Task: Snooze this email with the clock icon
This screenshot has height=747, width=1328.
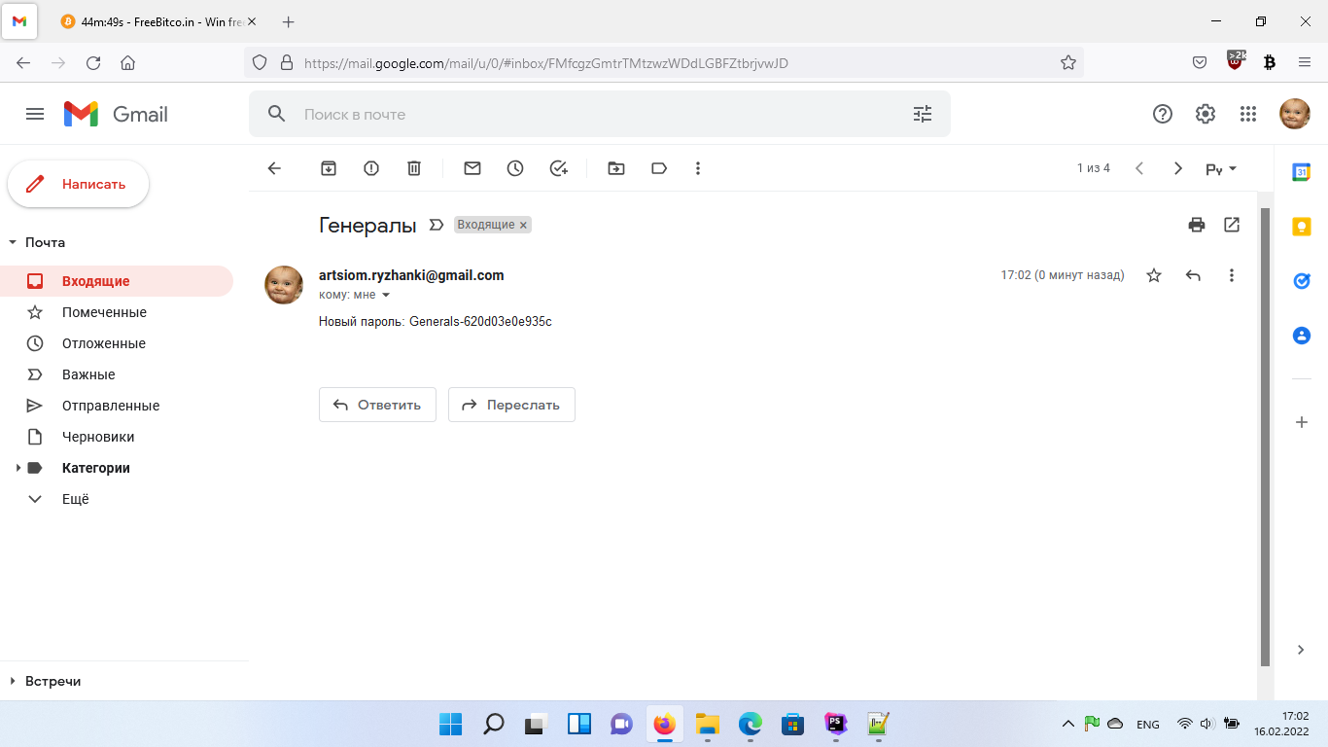Action: pyautogui.click(x=515, y=168)
